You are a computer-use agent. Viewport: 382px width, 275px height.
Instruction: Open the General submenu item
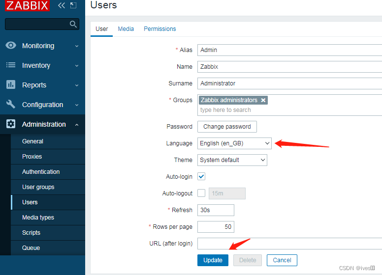pos(48,141)
